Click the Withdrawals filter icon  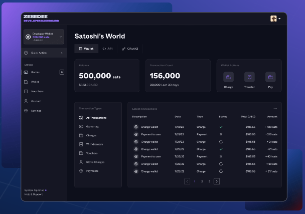pyautogui.click(x=81, y=144)
